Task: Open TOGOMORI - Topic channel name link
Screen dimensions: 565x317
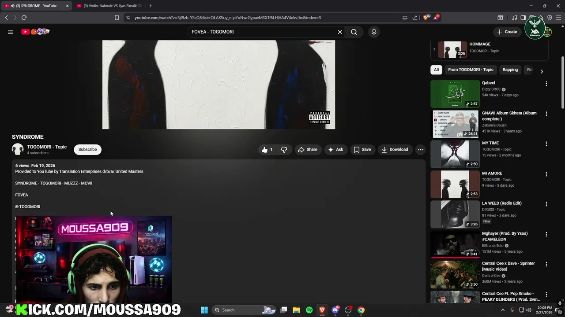Action: tap(47, 147)
